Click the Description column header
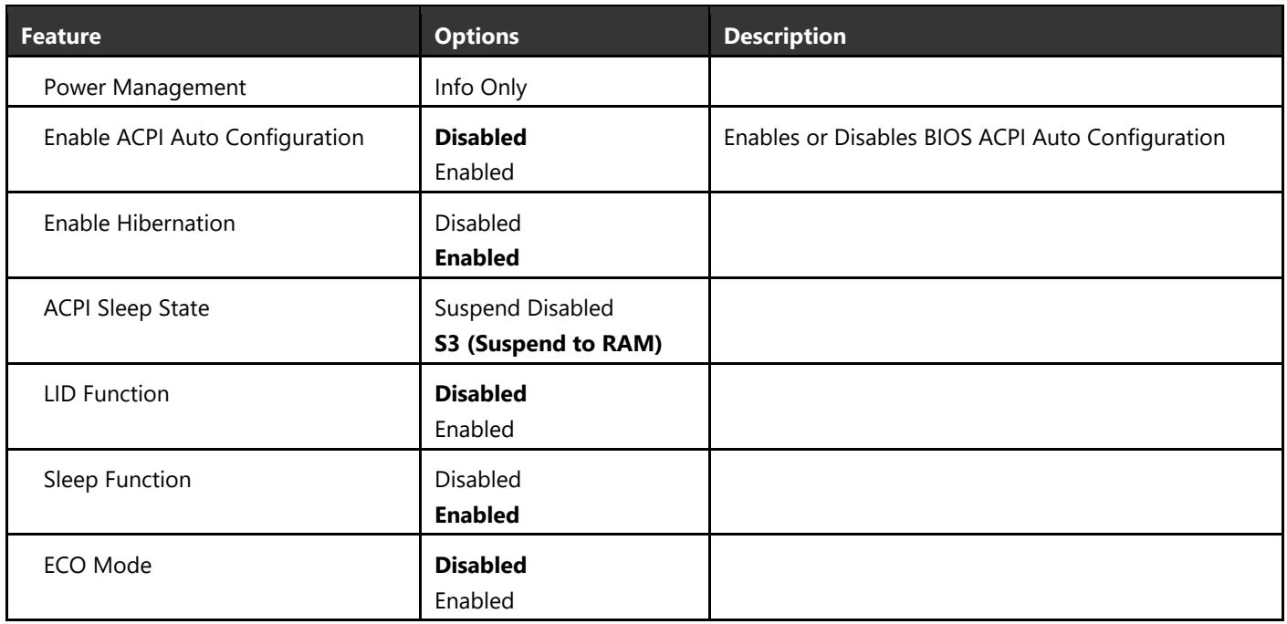 (785, 42)
